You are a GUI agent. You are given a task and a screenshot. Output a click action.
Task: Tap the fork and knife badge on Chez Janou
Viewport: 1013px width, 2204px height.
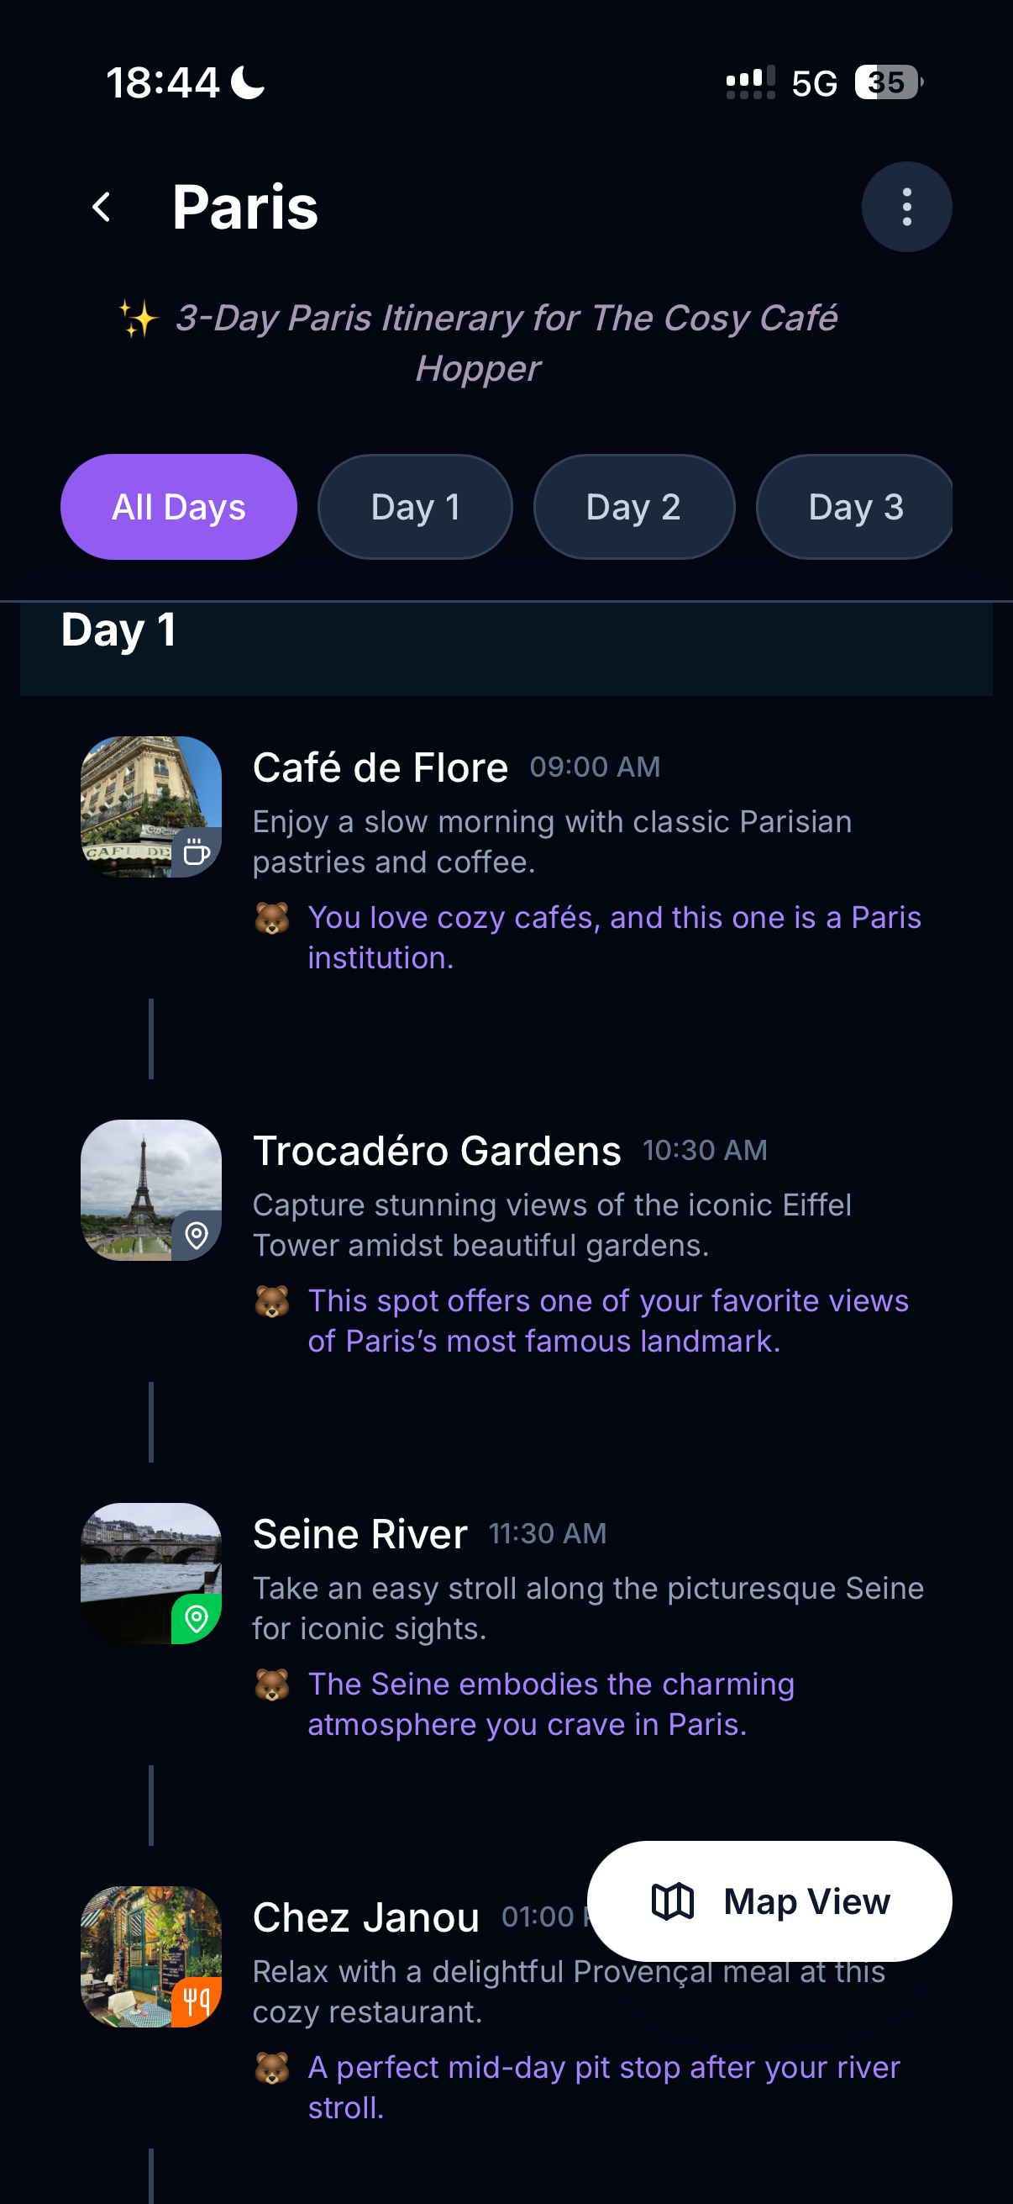click(197, 2002)
